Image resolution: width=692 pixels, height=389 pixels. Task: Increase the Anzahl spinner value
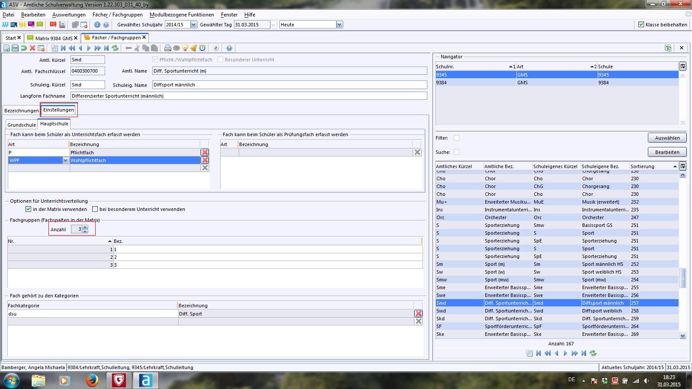85,227
